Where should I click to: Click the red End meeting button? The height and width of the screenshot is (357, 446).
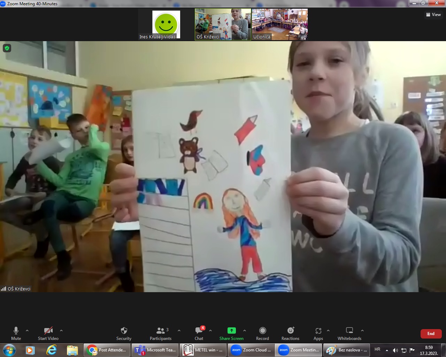tap(431, 334)
